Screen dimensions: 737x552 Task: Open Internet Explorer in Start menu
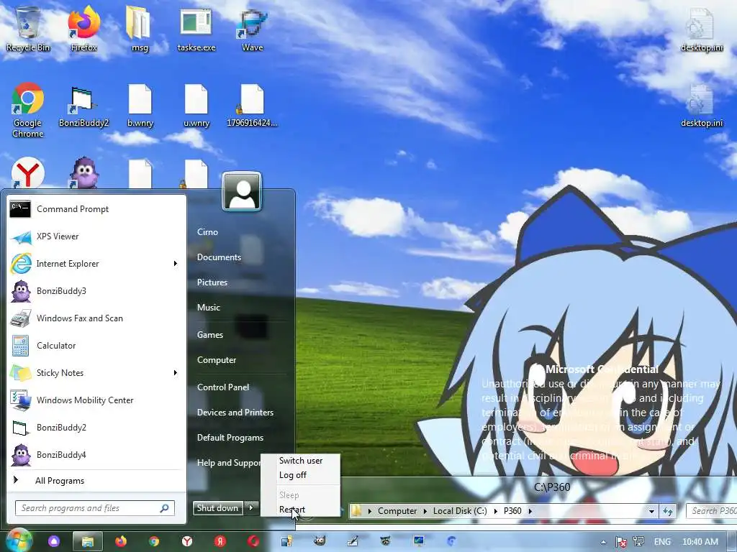89,264
